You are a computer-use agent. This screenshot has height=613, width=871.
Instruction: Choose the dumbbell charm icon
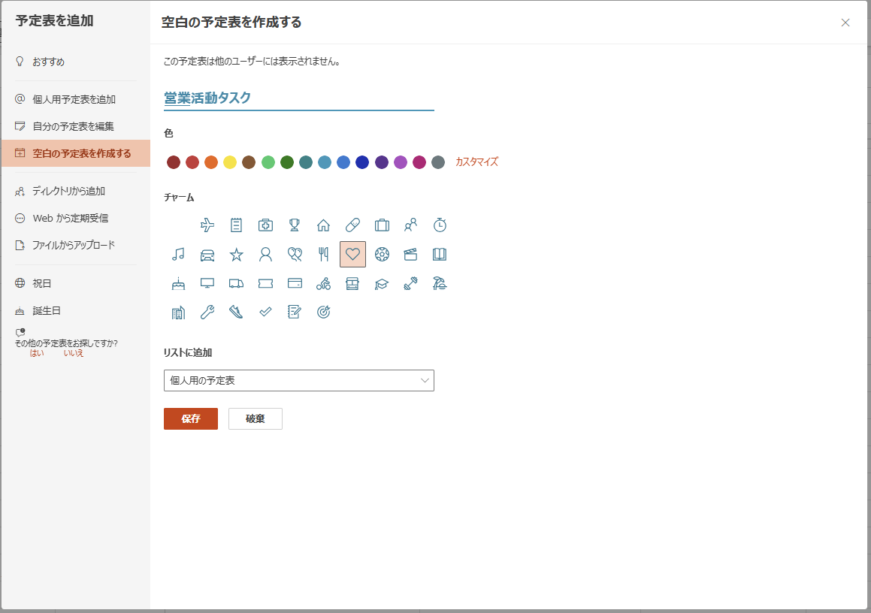pos(410,283)
